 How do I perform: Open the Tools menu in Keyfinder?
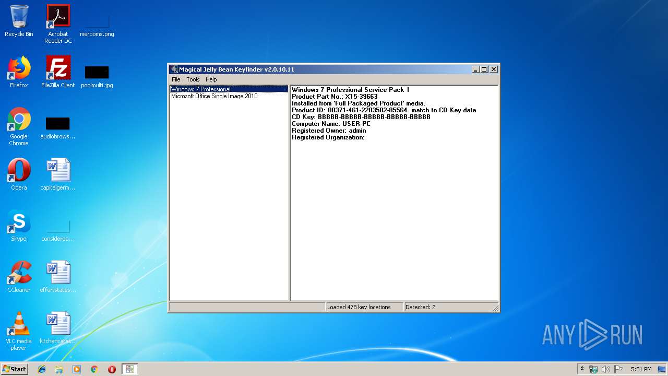click(193, 79)
